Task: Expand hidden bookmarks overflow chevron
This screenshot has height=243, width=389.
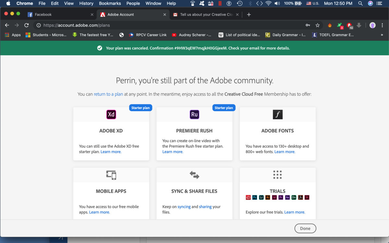Action: pos(382,35)
